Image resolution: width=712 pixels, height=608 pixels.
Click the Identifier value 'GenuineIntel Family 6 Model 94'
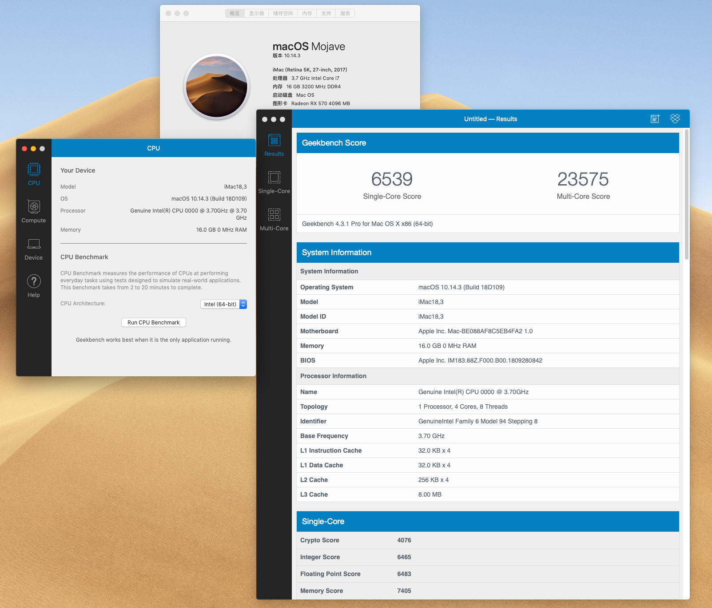pyautogui.click(x=478, y=421)
